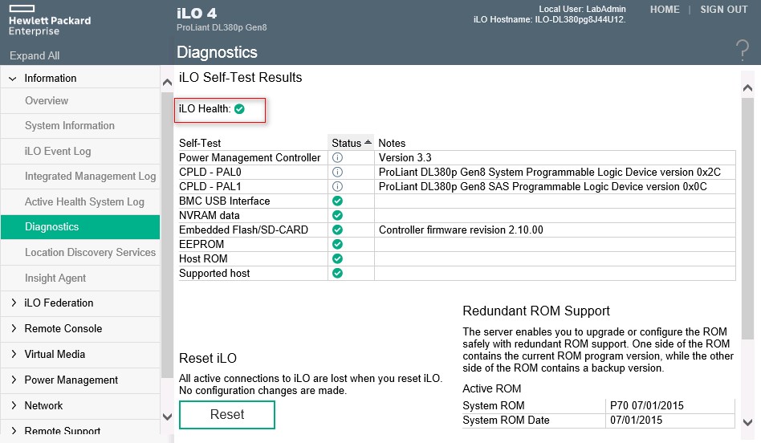Click Embedded Flash/SD-CARD status check icon
This screenshot has width=761, height=443.
pos(337,230)
